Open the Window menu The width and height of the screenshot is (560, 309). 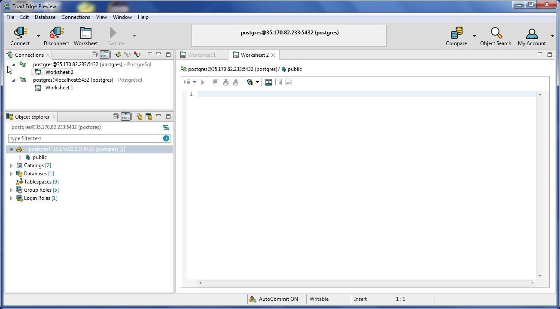[122, 17]
